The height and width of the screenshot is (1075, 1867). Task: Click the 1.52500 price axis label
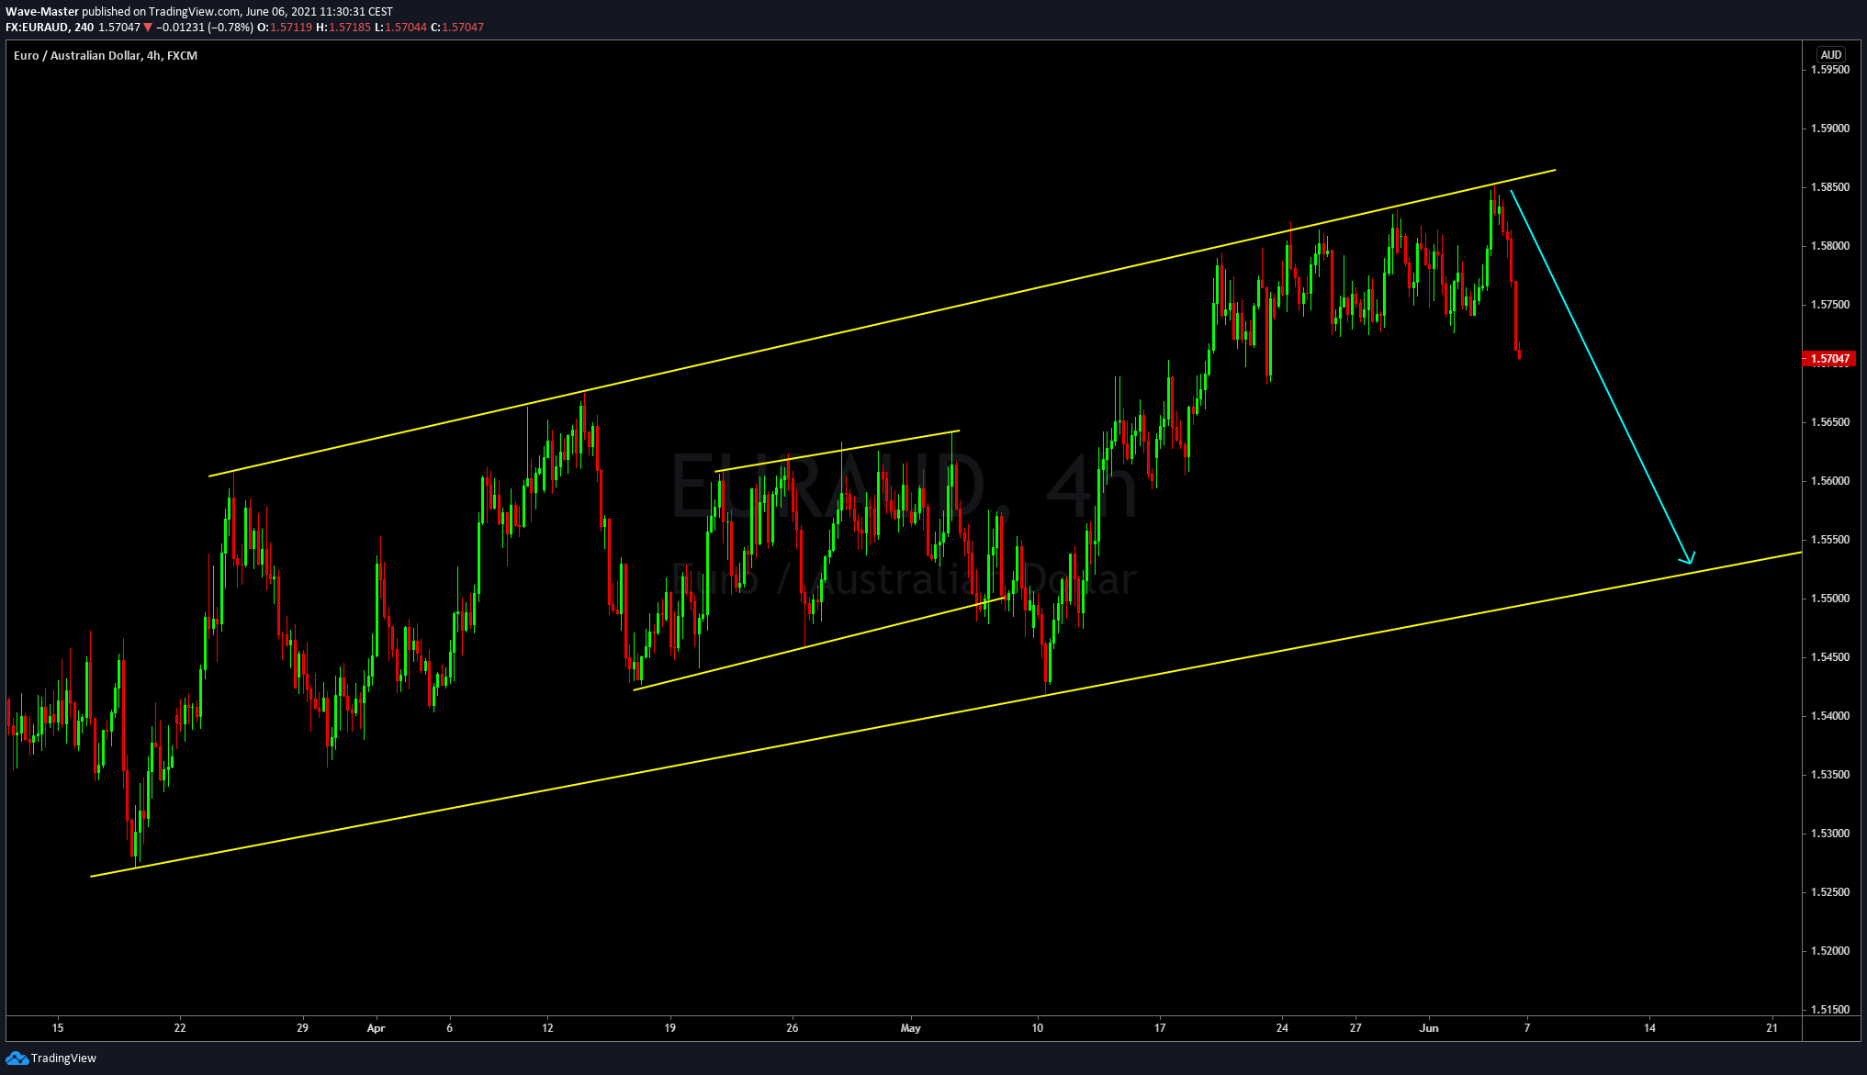(x=1830, y=892)
